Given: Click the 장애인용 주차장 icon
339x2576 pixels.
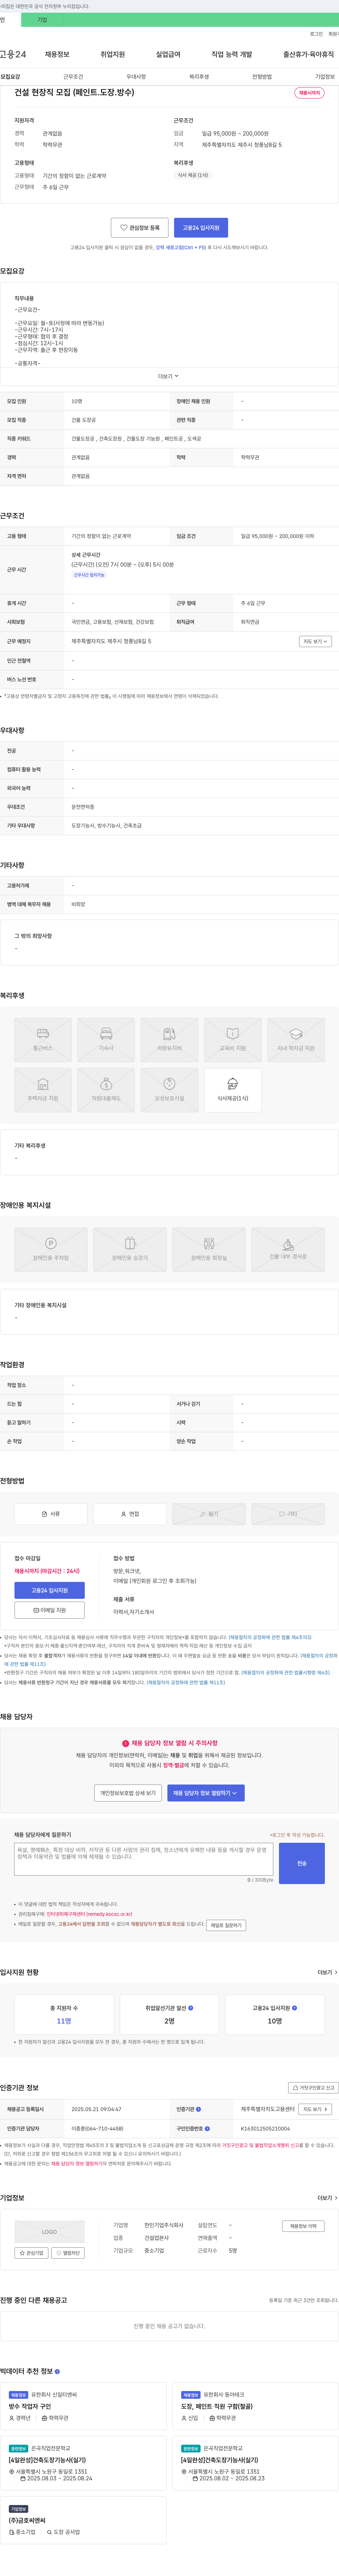Looking at the screenshot, I should (50, 1250).
